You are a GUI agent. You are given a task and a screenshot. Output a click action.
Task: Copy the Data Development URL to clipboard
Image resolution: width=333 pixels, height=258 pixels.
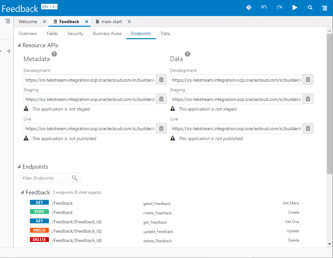pyautogui.click(x=308, y=80)
